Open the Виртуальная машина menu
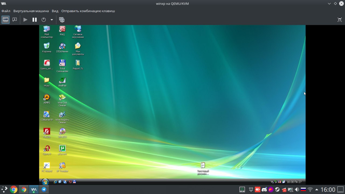This screenshot has width=345, height=194. pyautogui.click(x=31, y=11)
